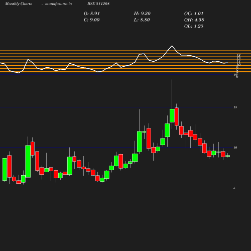
Task: Click the last small green candle on right
Action: (228, 156)
